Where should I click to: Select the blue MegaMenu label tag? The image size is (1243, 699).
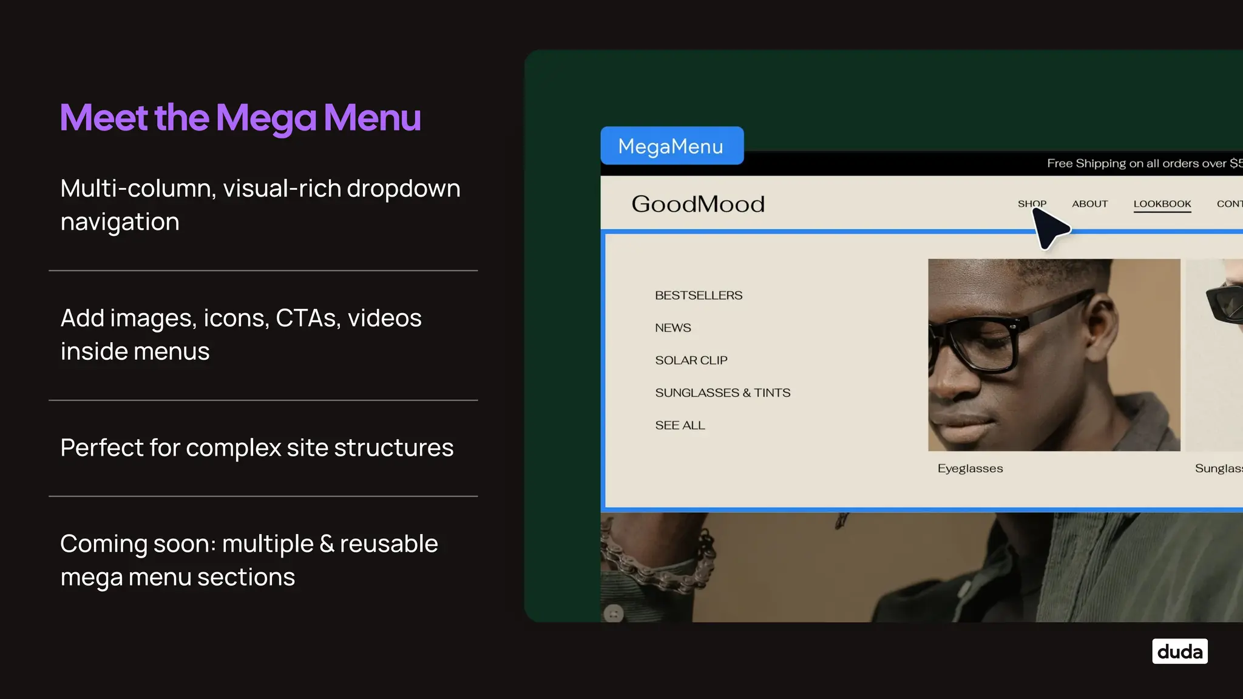672,146
